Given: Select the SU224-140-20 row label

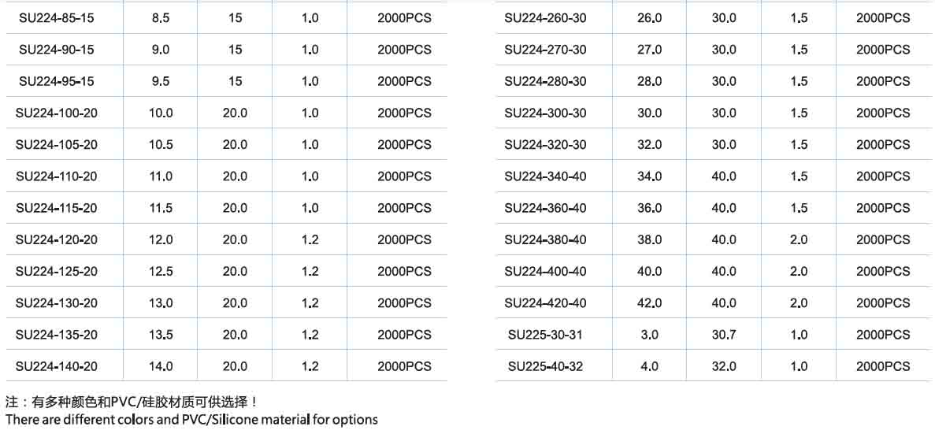Looking at the screenshot, I should (57, 365).
